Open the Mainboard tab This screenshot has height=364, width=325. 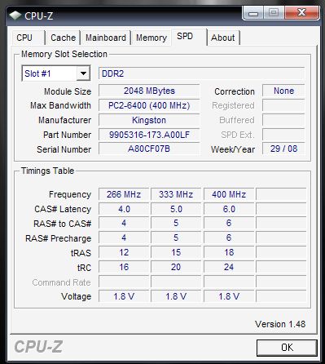106,38
